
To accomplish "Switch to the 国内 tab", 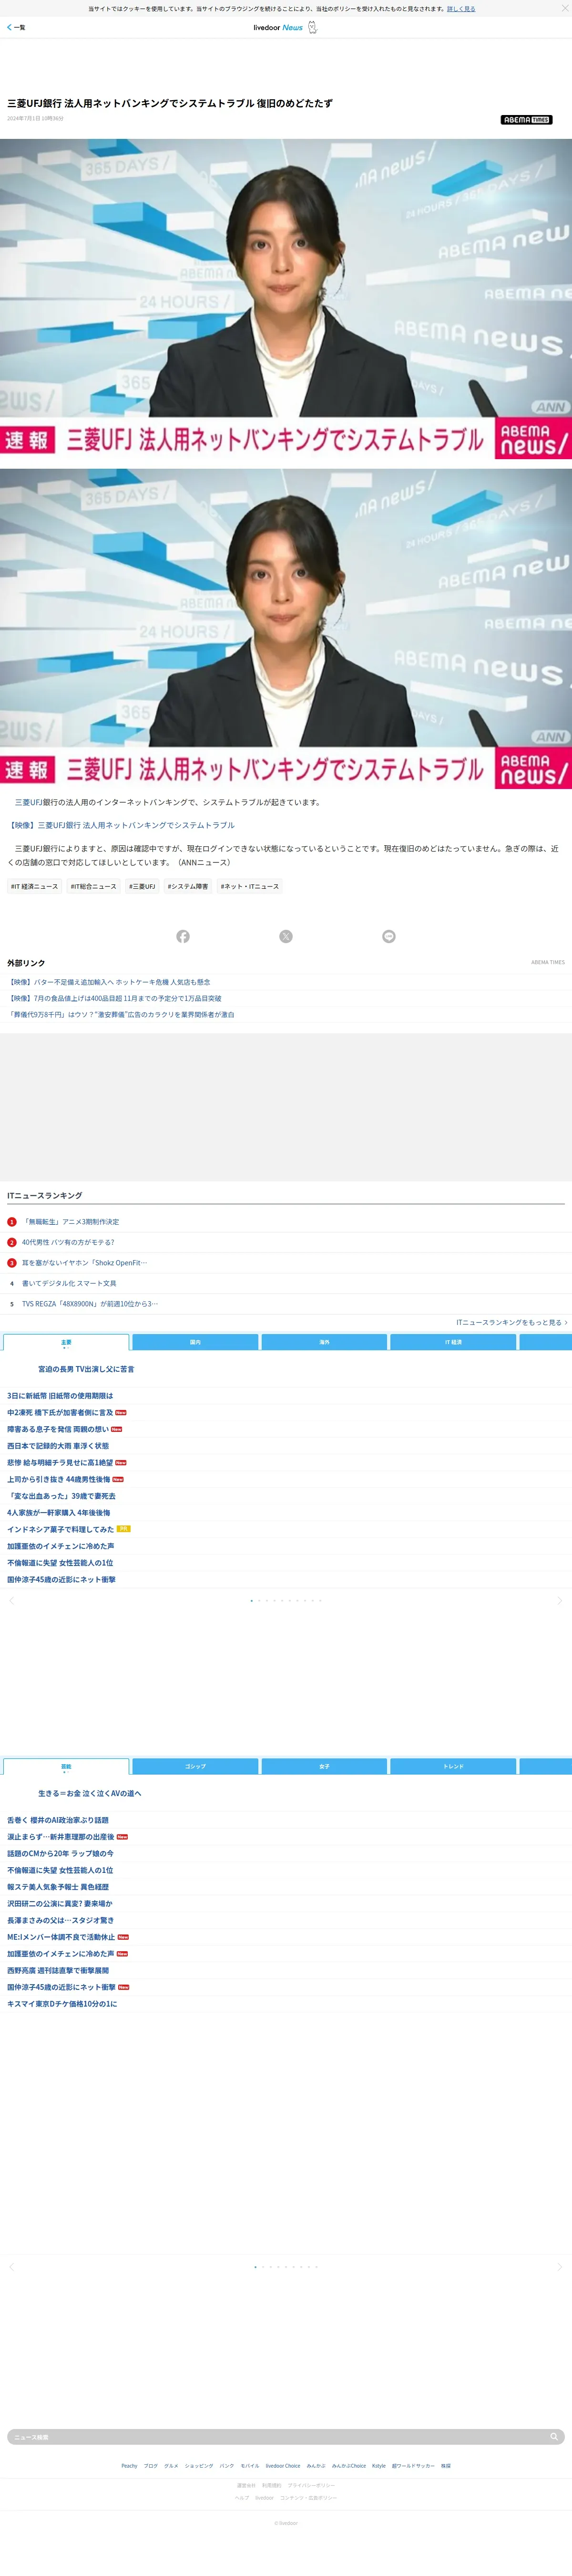I will click(x=194, y=1343).
